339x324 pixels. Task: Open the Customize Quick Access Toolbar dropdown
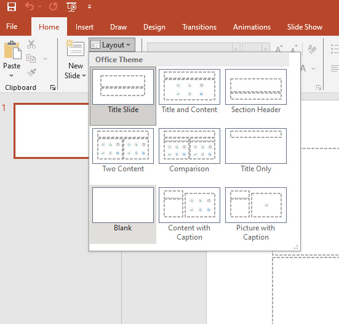coord(89,7)
